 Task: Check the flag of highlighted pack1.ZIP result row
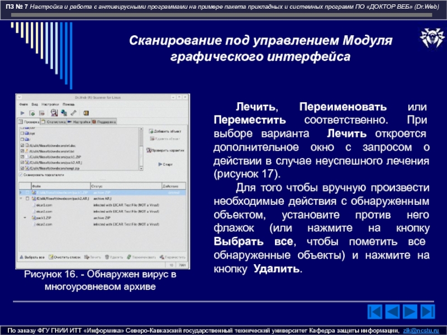click(x=27, y=193)
